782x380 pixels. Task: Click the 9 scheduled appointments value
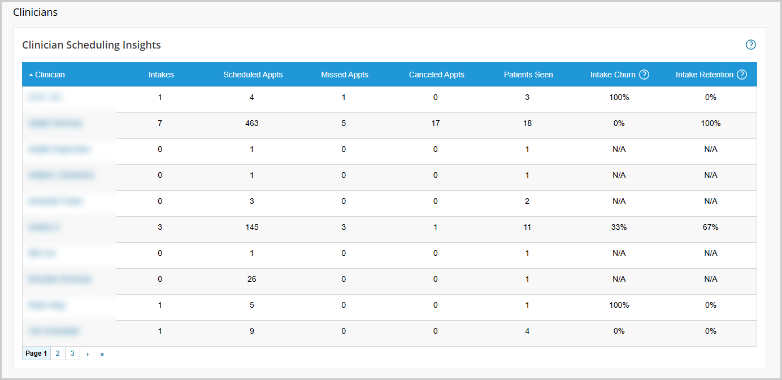pos(252,331)
